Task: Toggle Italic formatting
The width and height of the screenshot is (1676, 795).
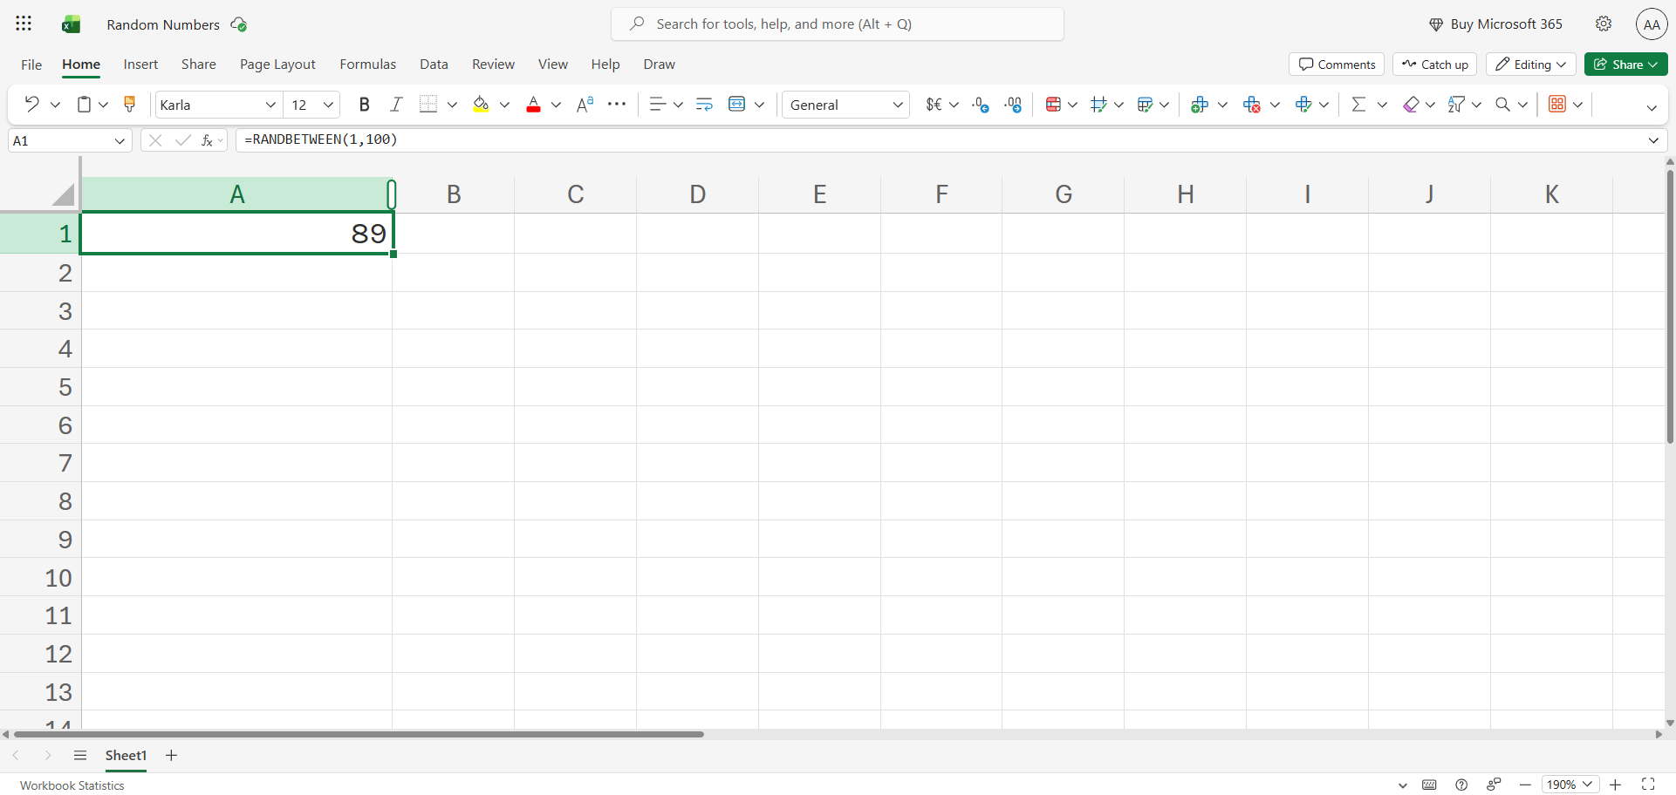Action: (x=396, y=105)
